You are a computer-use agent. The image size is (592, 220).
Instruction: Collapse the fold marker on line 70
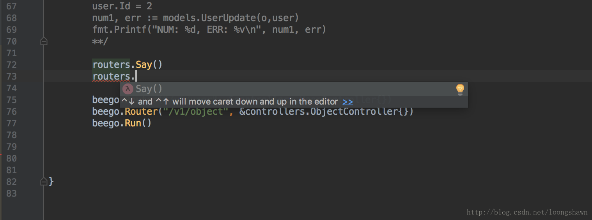tap(44, 41)
